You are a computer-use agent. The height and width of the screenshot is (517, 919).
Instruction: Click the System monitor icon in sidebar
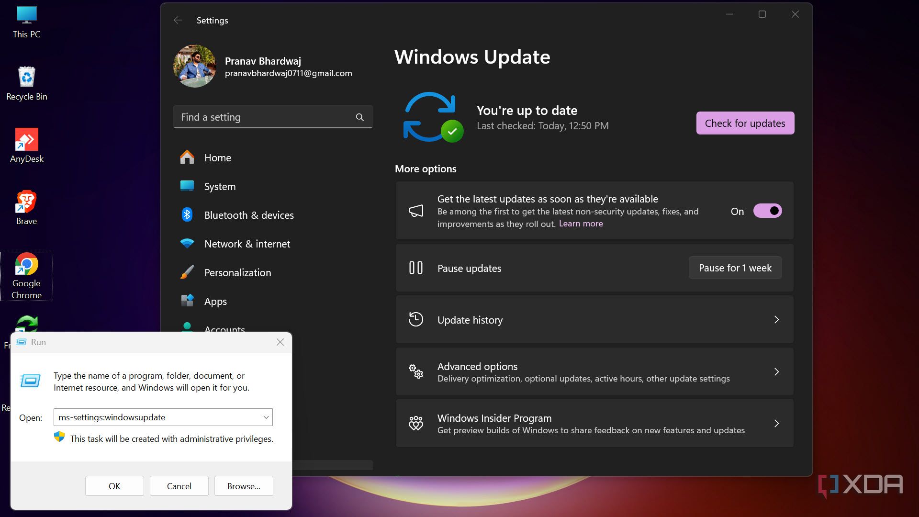pos(187,186)
